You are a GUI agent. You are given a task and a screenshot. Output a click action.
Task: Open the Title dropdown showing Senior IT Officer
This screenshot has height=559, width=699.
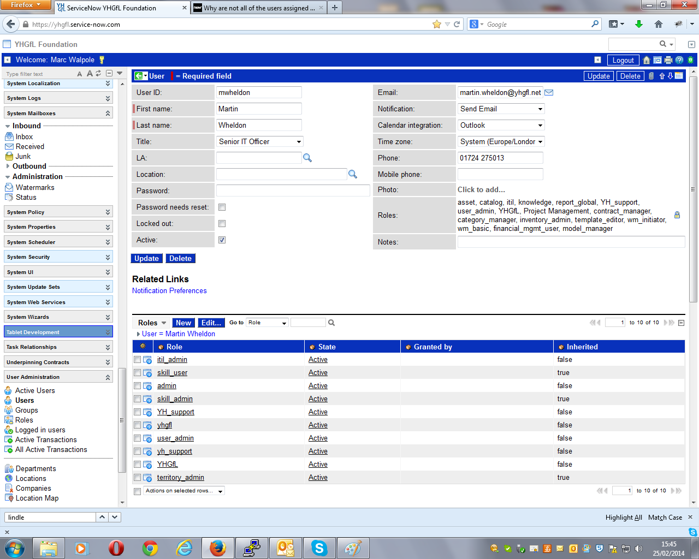260,141
